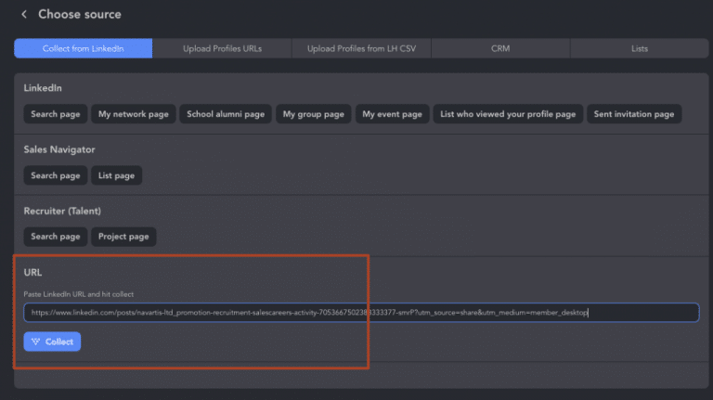This screenshot has width=713, height=400.
Task: Click LinkedIn Search page button
Action: (56, 114)
